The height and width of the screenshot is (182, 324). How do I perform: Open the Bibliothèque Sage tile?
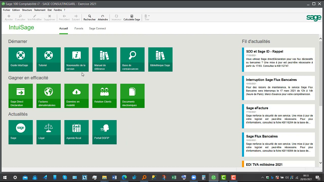[160, 59]
